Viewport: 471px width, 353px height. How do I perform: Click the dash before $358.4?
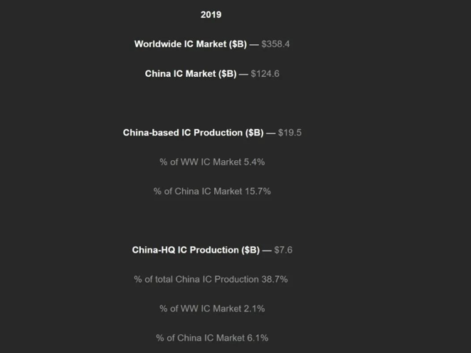254,44
